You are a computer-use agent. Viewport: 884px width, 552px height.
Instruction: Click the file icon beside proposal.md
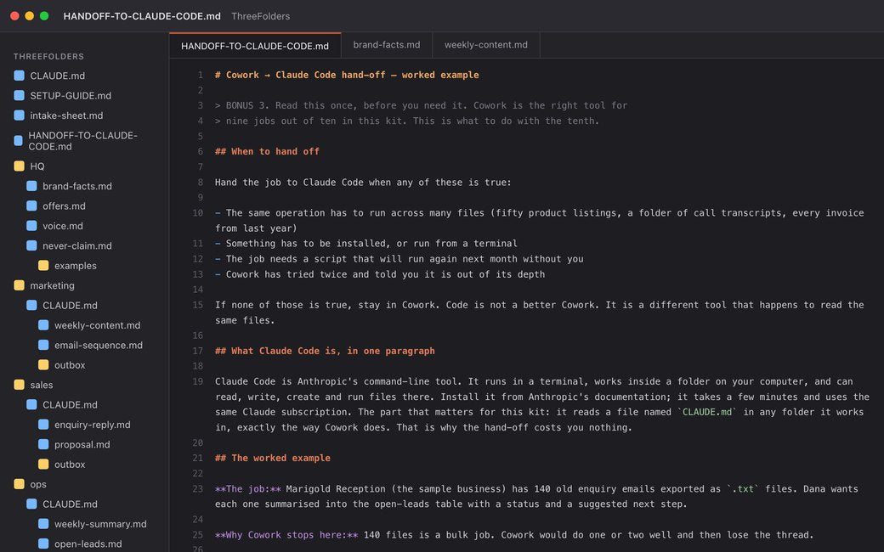(43, 444)
